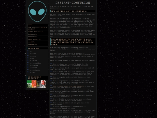Screen dimensions: 157x118
Task: Click the alien head logo image
Action: click(x=37, y=11)
